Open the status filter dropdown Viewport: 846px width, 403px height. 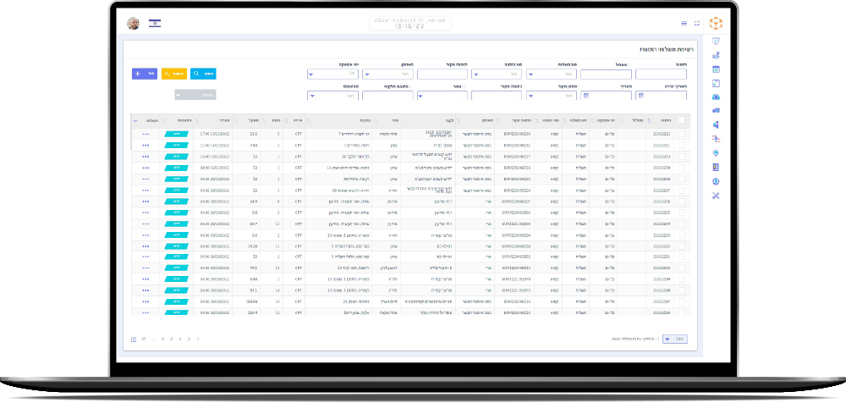pyautogui.click(x=332, y=96)
